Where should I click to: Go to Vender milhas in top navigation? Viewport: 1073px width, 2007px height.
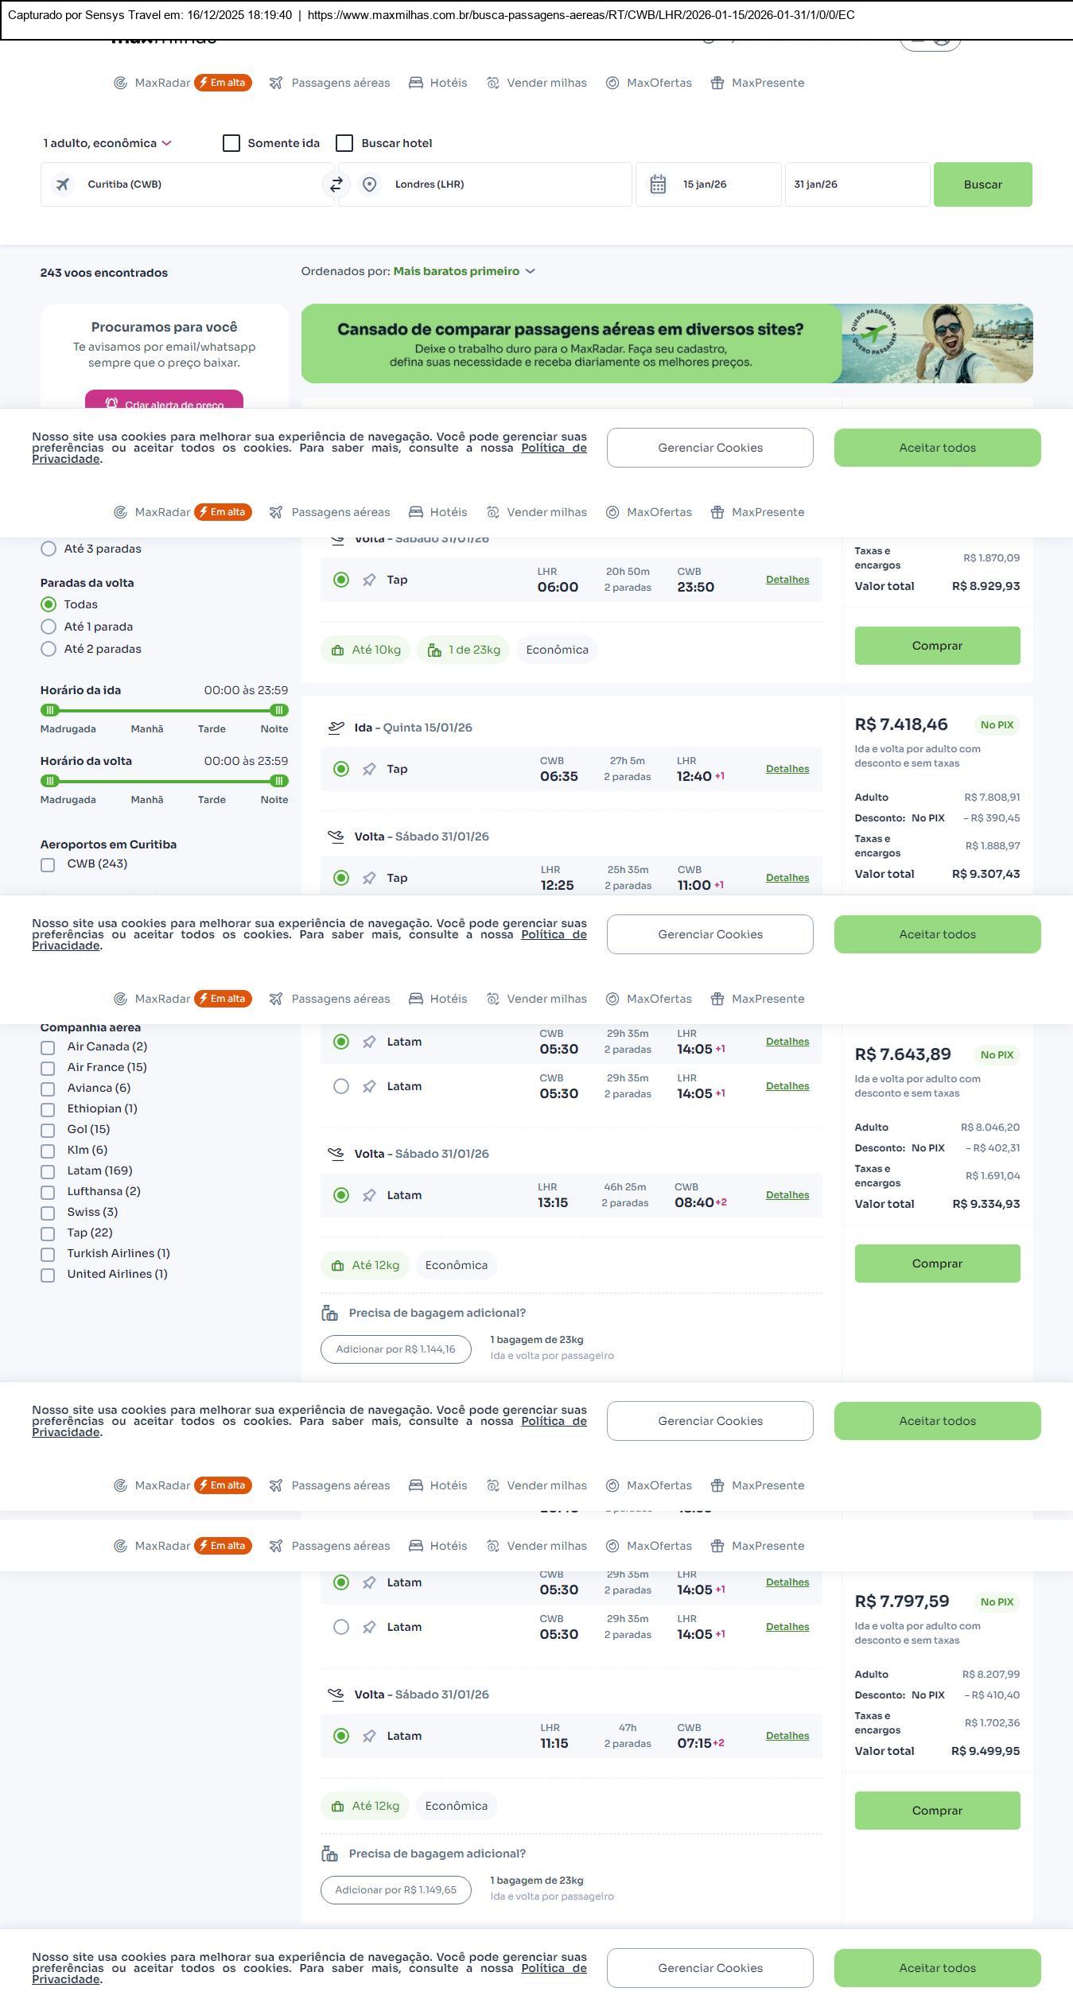pyautogui.click(x=537, y=83)
